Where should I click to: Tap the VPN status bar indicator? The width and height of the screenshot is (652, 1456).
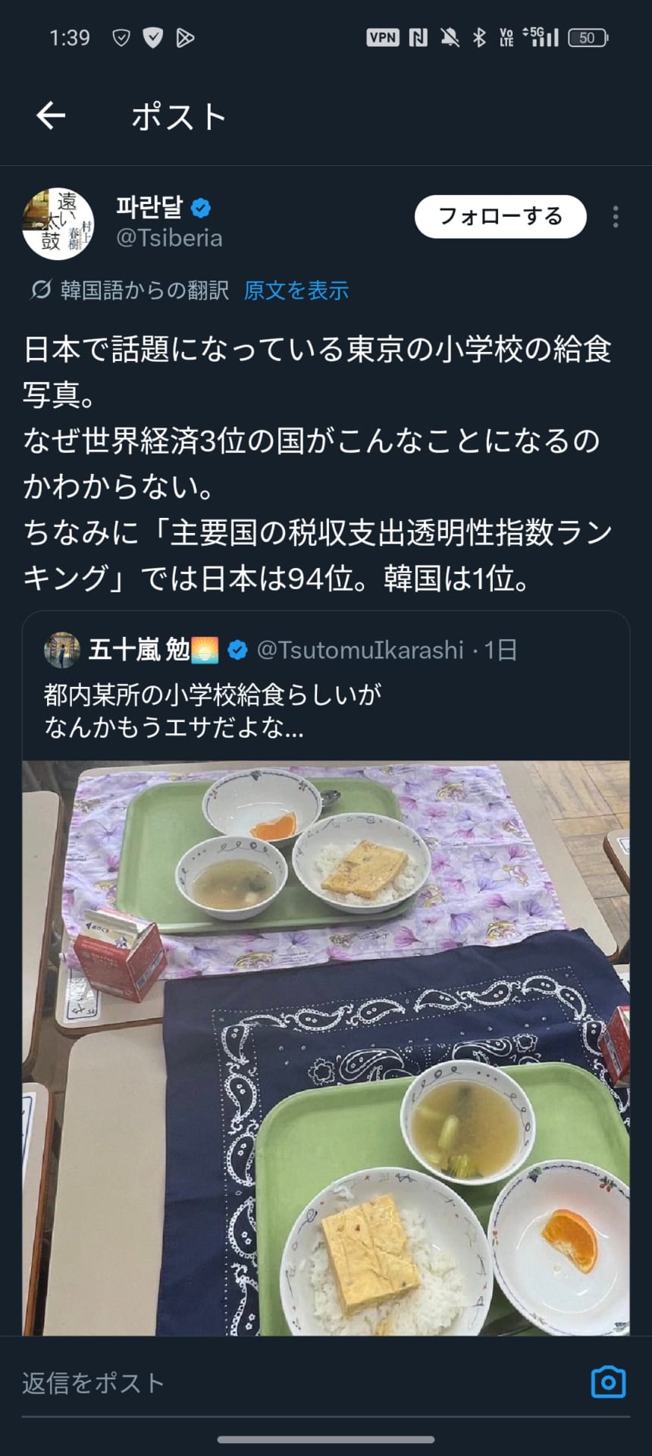click(x=383, y=37)
